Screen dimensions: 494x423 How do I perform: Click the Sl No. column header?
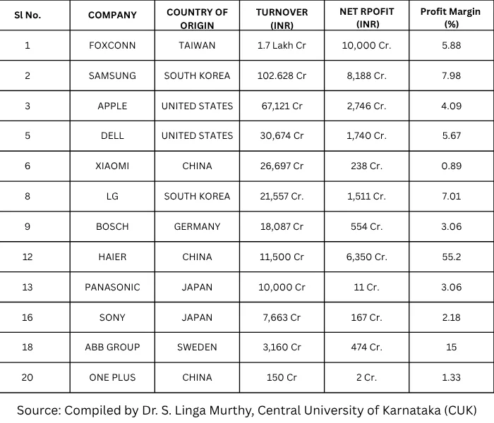[x=28, y=16]
